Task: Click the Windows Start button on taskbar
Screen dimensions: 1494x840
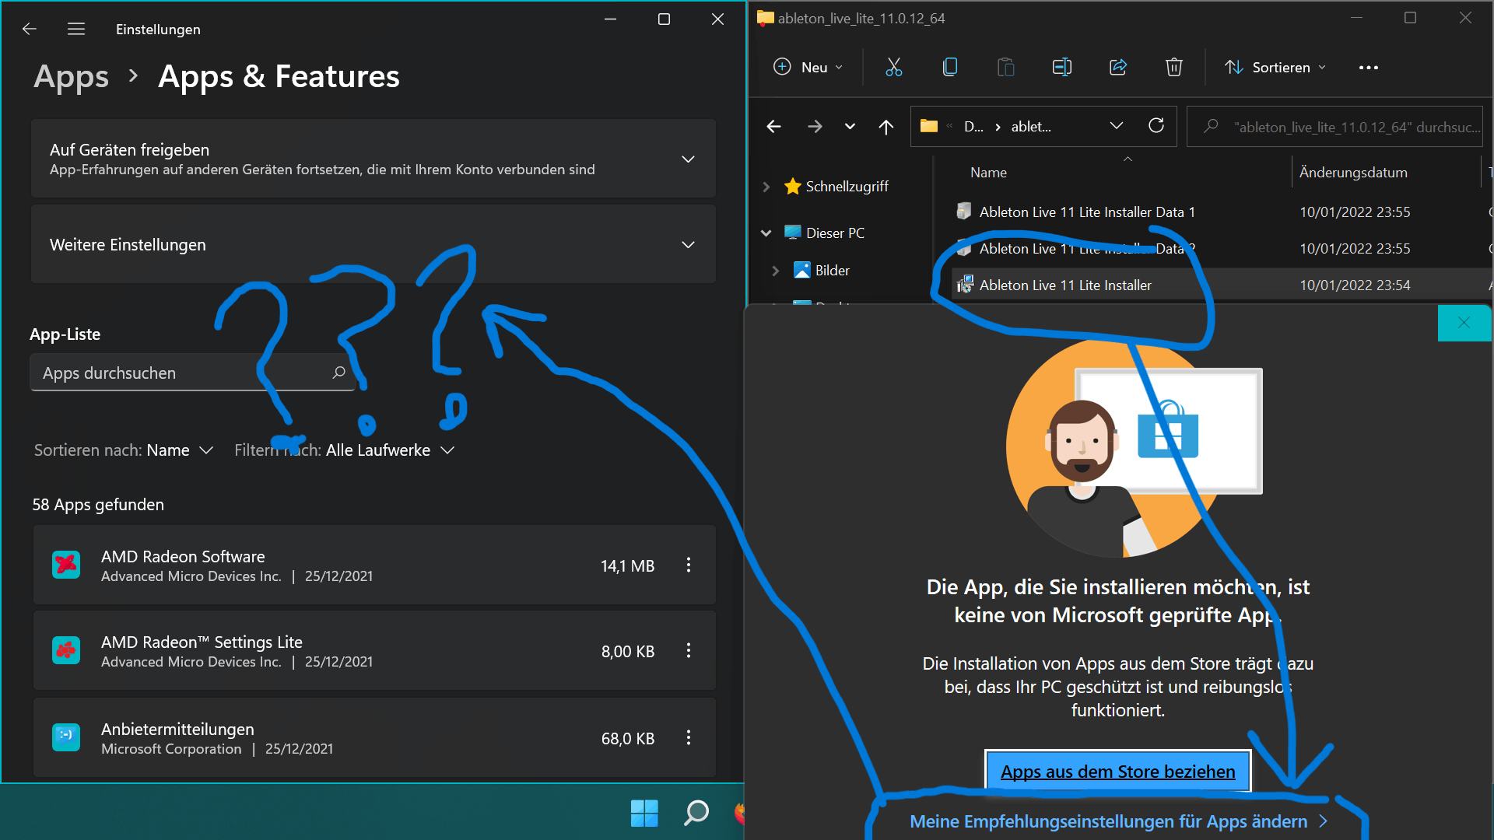Action: [x=644, y=813]
